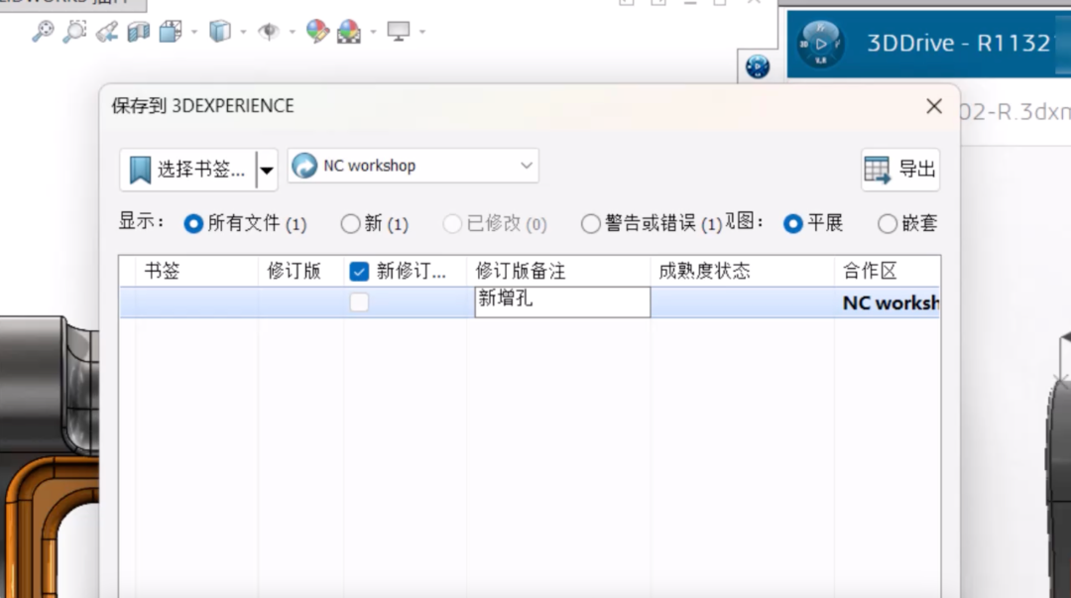The height and width of the screenshot is (598, 1071).
Task: Click the View Settings monitor icon
Action: 399,32
